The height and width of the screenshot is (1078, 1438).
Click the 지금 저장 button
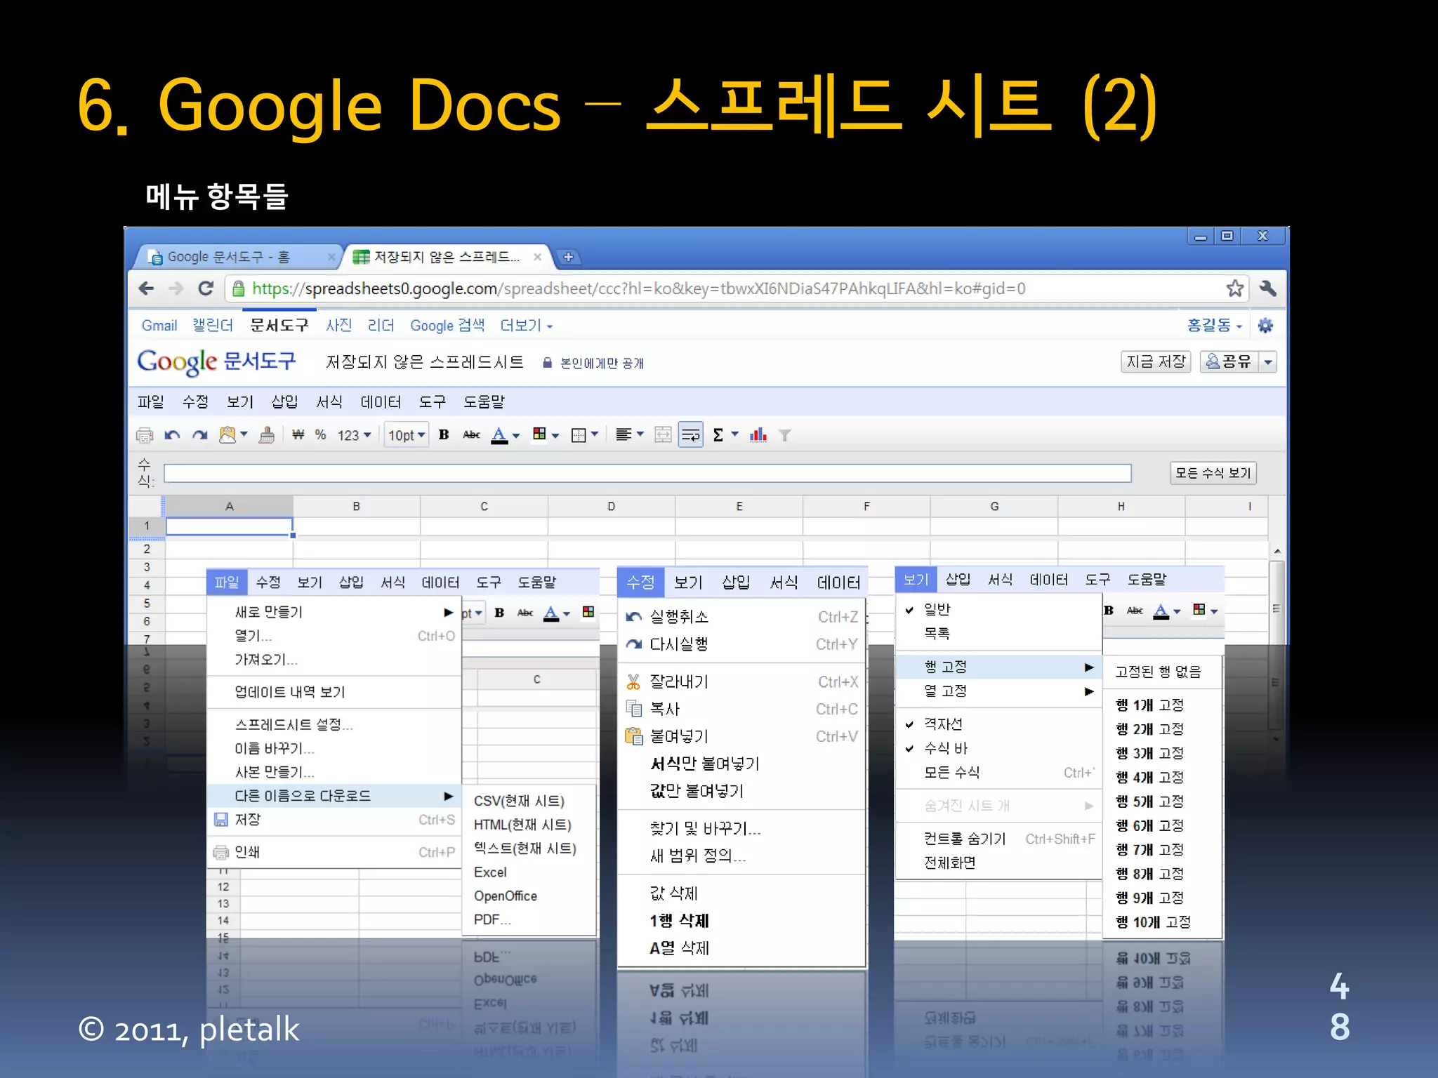1156,361
